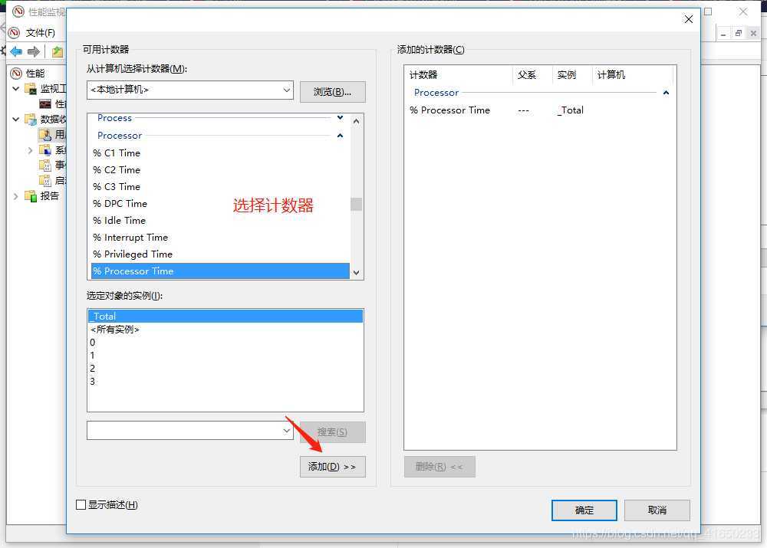
Task: Expand the system collector set tree node
Action: click(x=31, y=150)
